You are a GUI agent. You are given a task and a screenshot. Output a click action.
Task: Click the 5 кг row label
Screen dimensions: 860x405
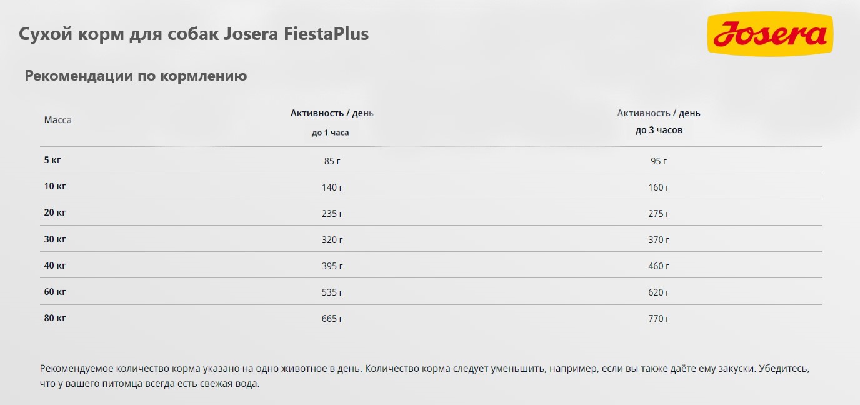click(x=52, y=160)
